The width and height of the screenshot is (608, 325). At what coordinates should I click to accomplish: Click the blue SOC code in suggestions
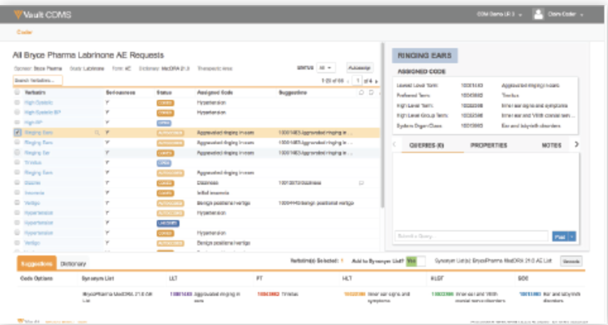530,295
